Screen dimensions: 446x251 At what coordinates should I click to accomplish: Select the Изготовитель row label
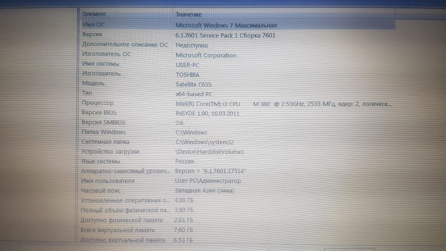click(102, 74)
